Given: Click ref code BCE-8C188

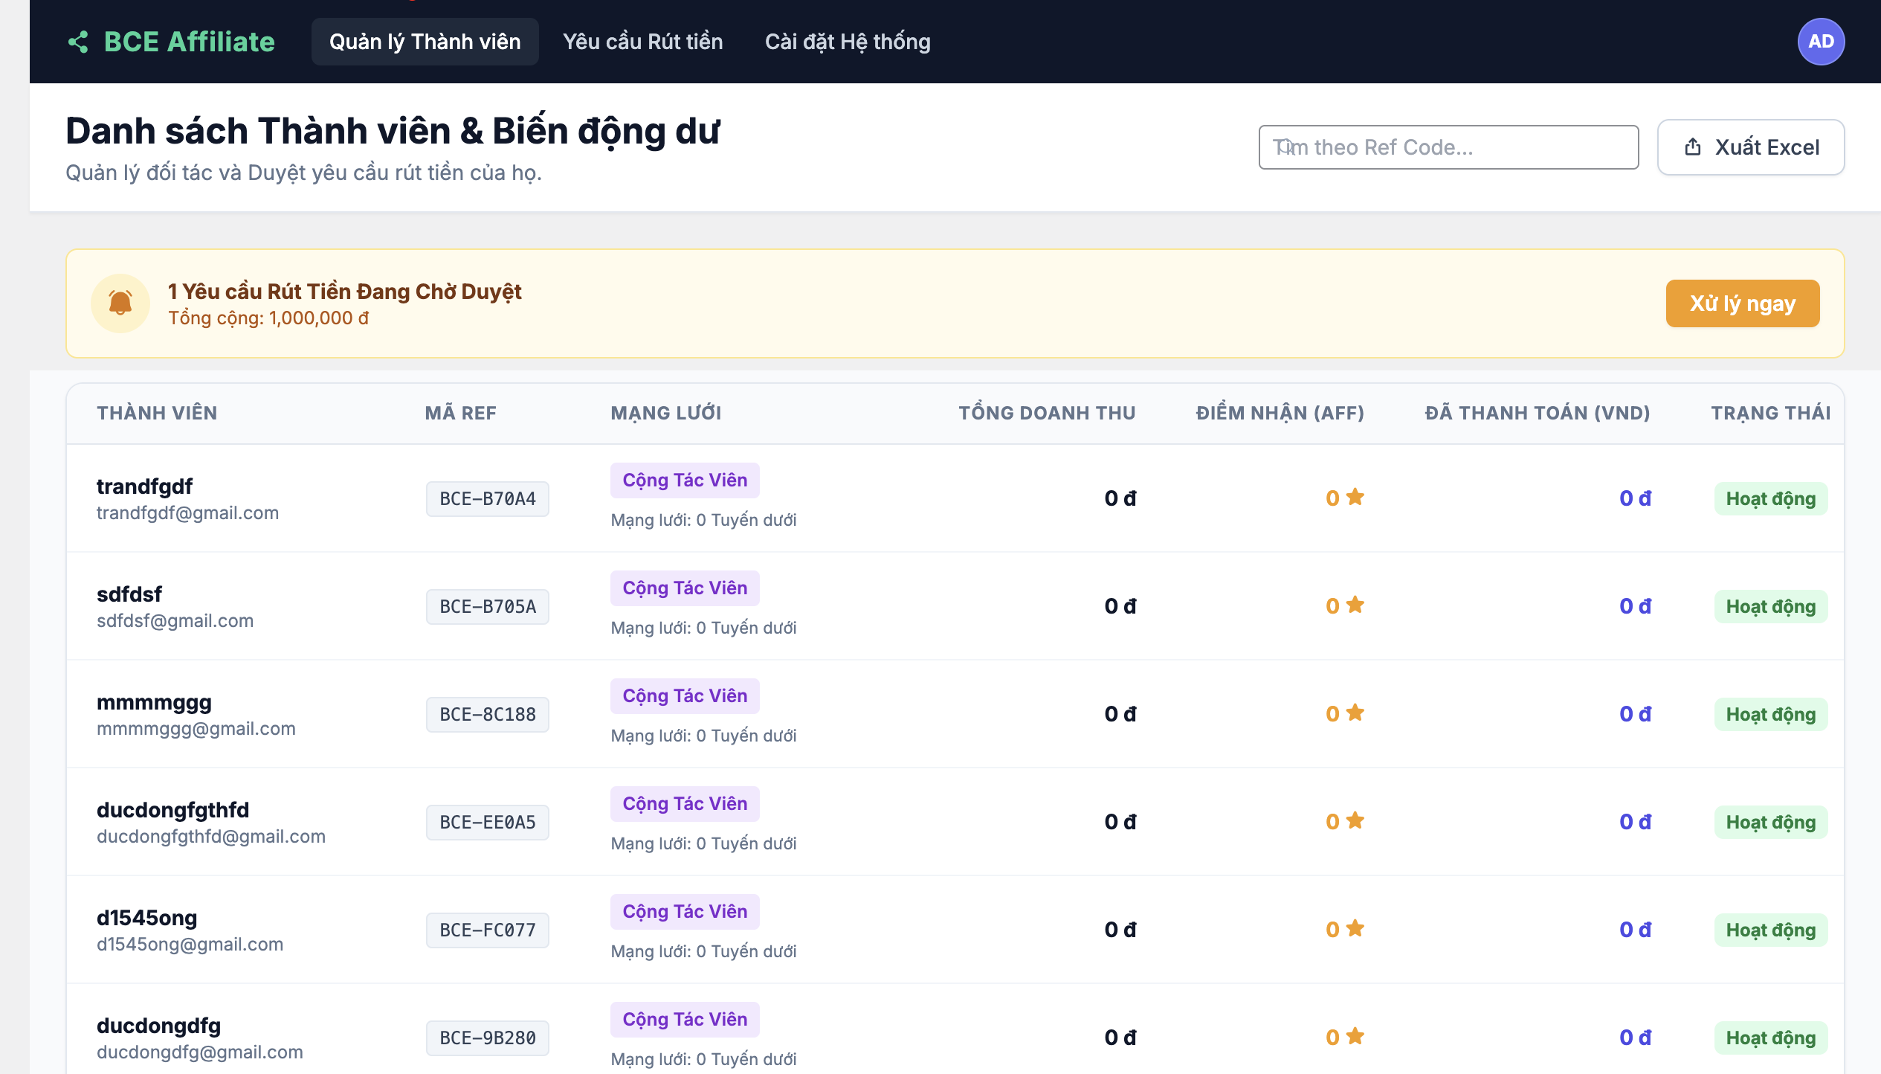Looking at the screenshot, I should [488, 714].
